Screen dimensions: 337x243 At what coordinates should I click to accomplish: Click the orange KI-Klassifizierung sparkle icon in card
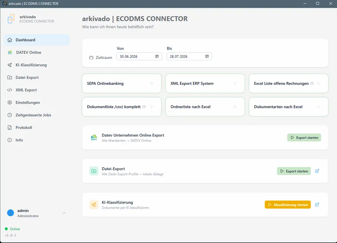(x=94, y=205)
